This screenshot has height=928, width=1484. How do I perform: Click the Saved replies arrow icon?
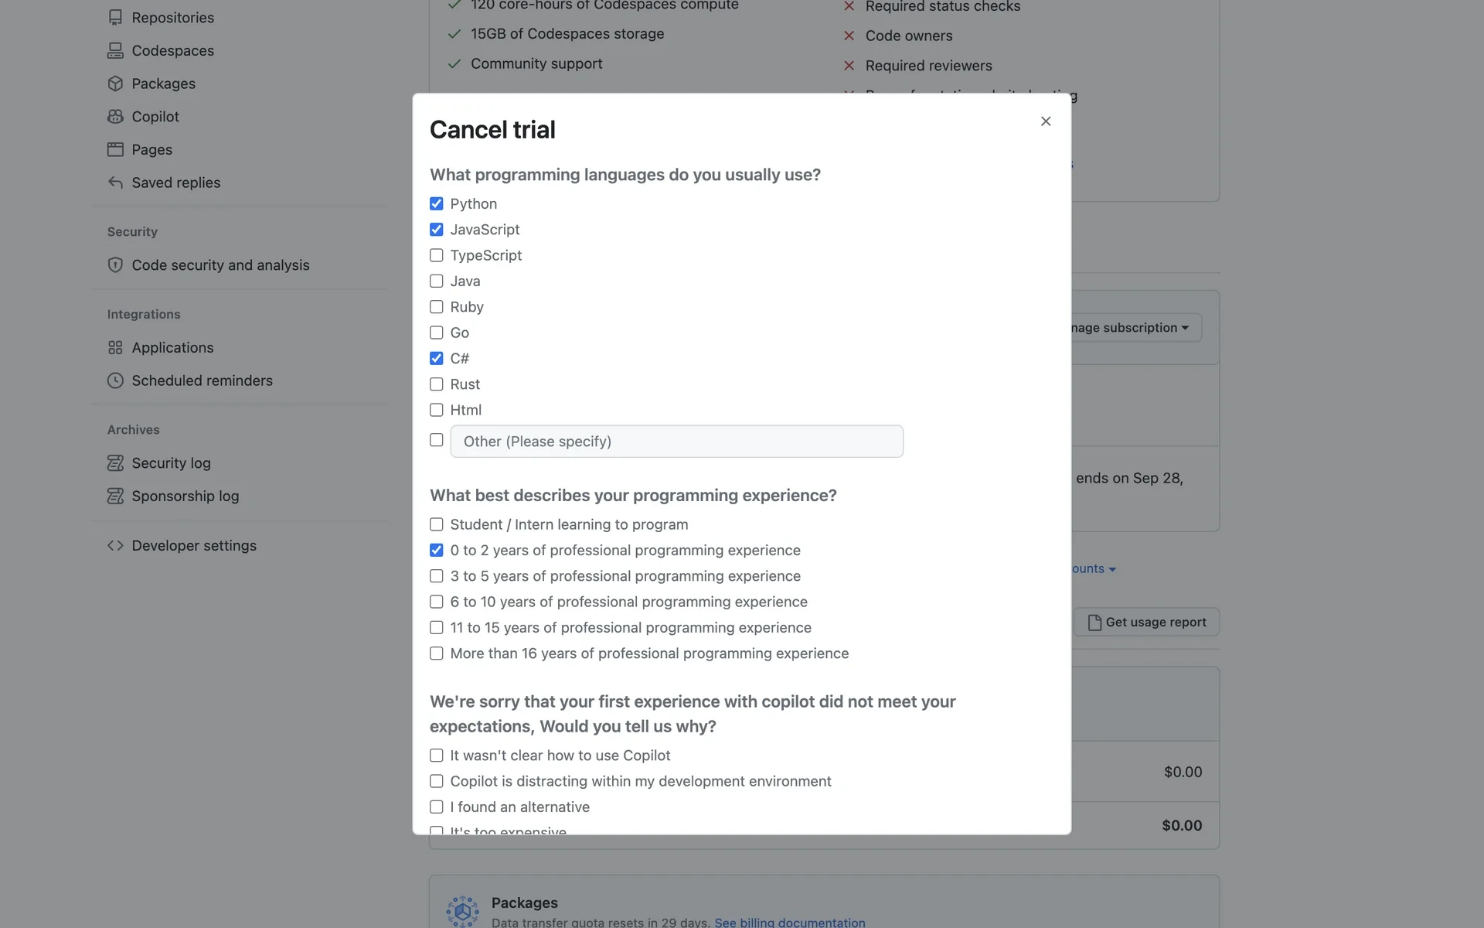(115, 183)
